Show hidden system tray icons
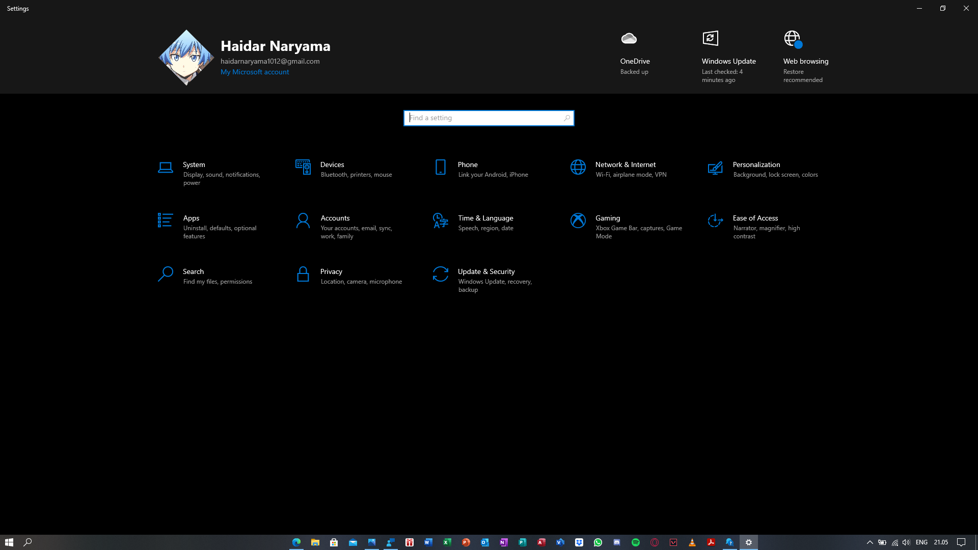 tap(870, 542)
